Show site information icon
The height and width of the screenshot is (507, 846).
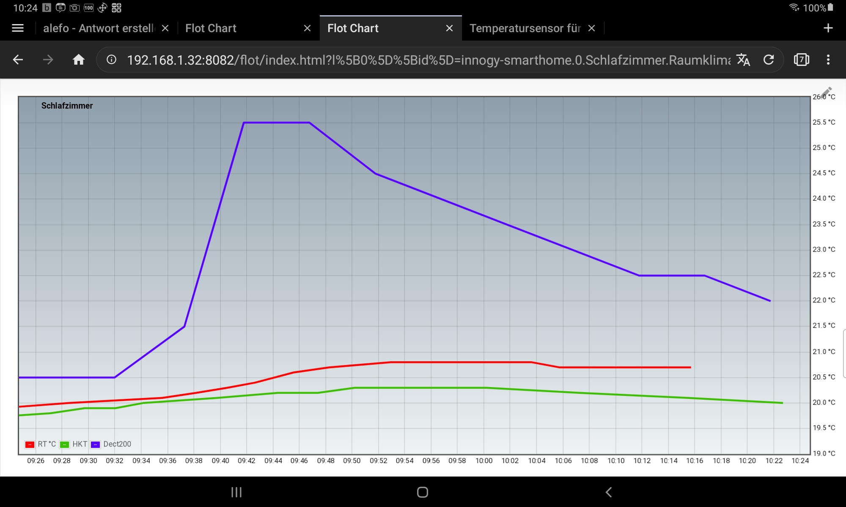click(111, 60)
